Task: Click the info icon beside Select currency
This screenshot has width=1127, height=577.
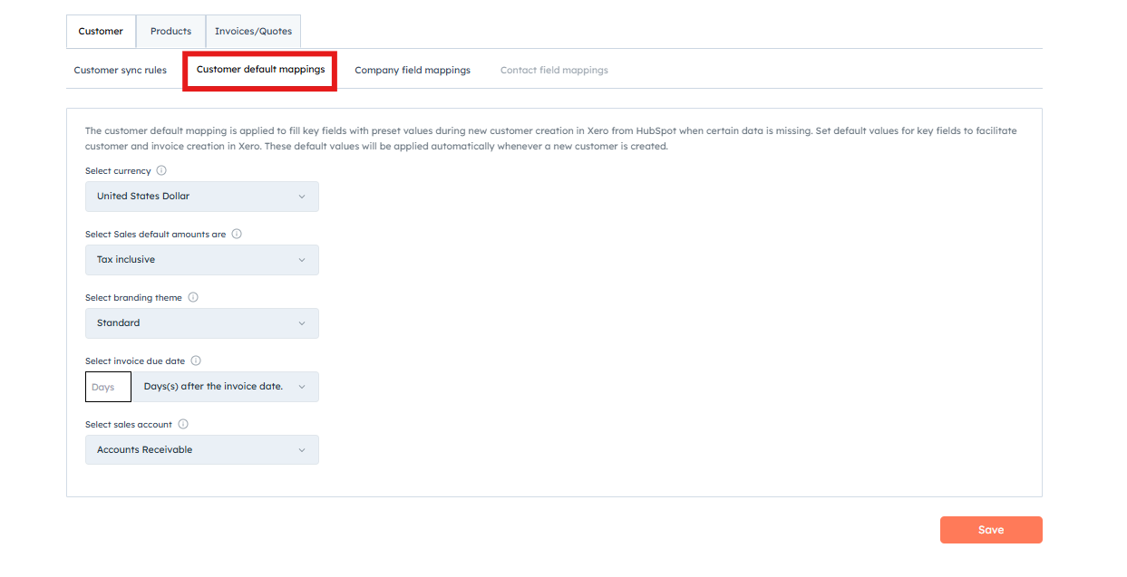Action: pyautogui.click(x=161, y=170)
